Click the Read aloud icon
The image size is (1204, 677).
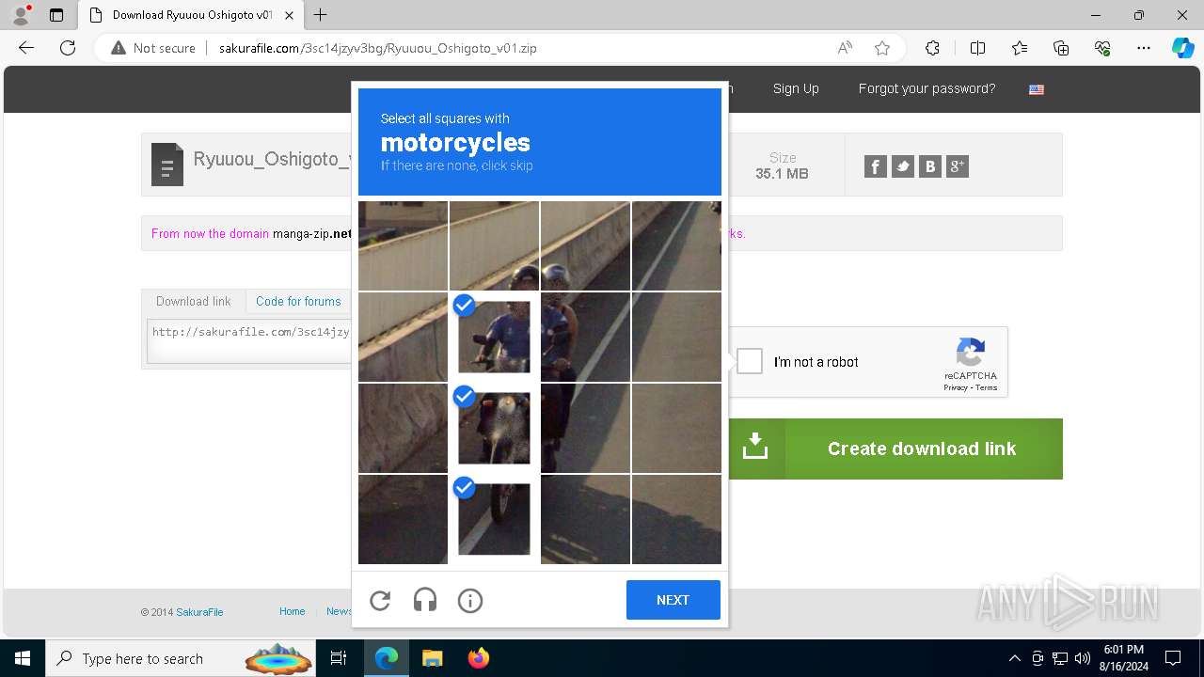[845, 48]
